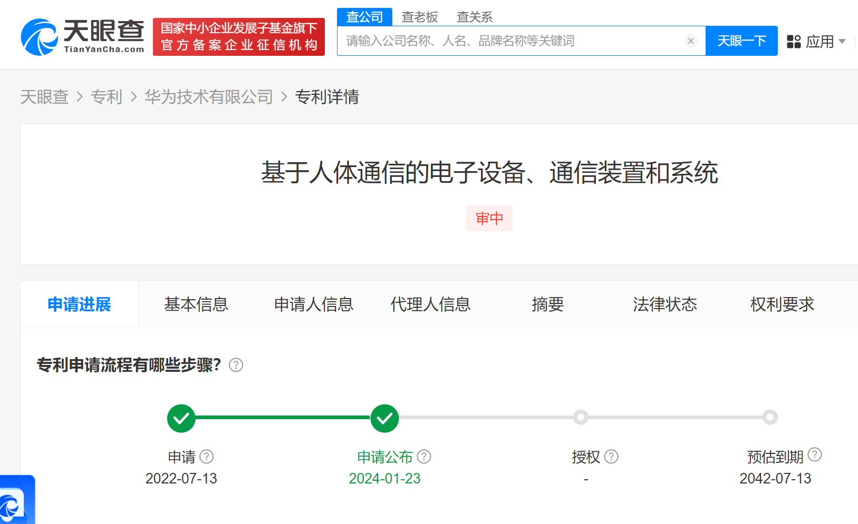Open the 应用 apps grid icon
This screenshot has width=858, height=524.
794,42
